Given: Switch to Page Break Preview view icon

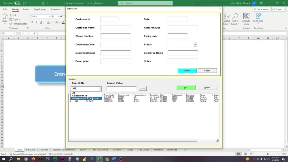Looking at the screenshot, I should click(x=252, y=154).
